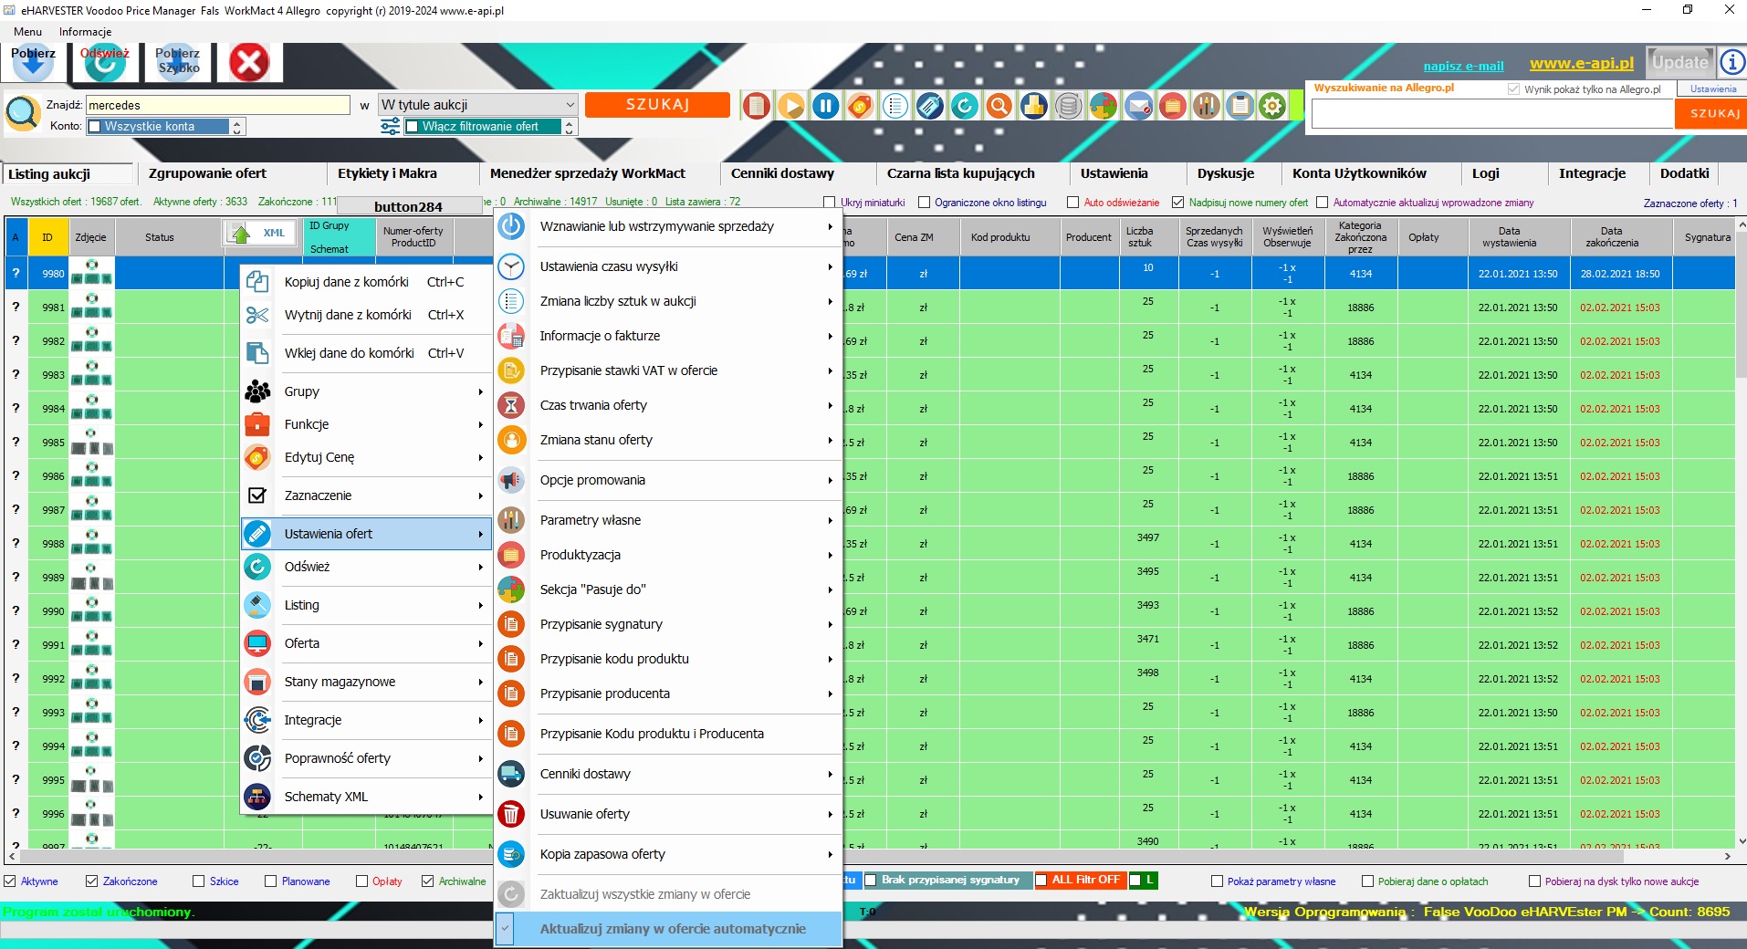Toggle Ograniczone okno listingu checkbox

pyautogui.click(x=924, y=203)
